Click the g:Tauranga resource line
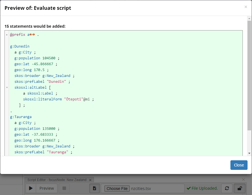Image resolution: width=252 pixels, height=195 pixels. tap(21, 117)
